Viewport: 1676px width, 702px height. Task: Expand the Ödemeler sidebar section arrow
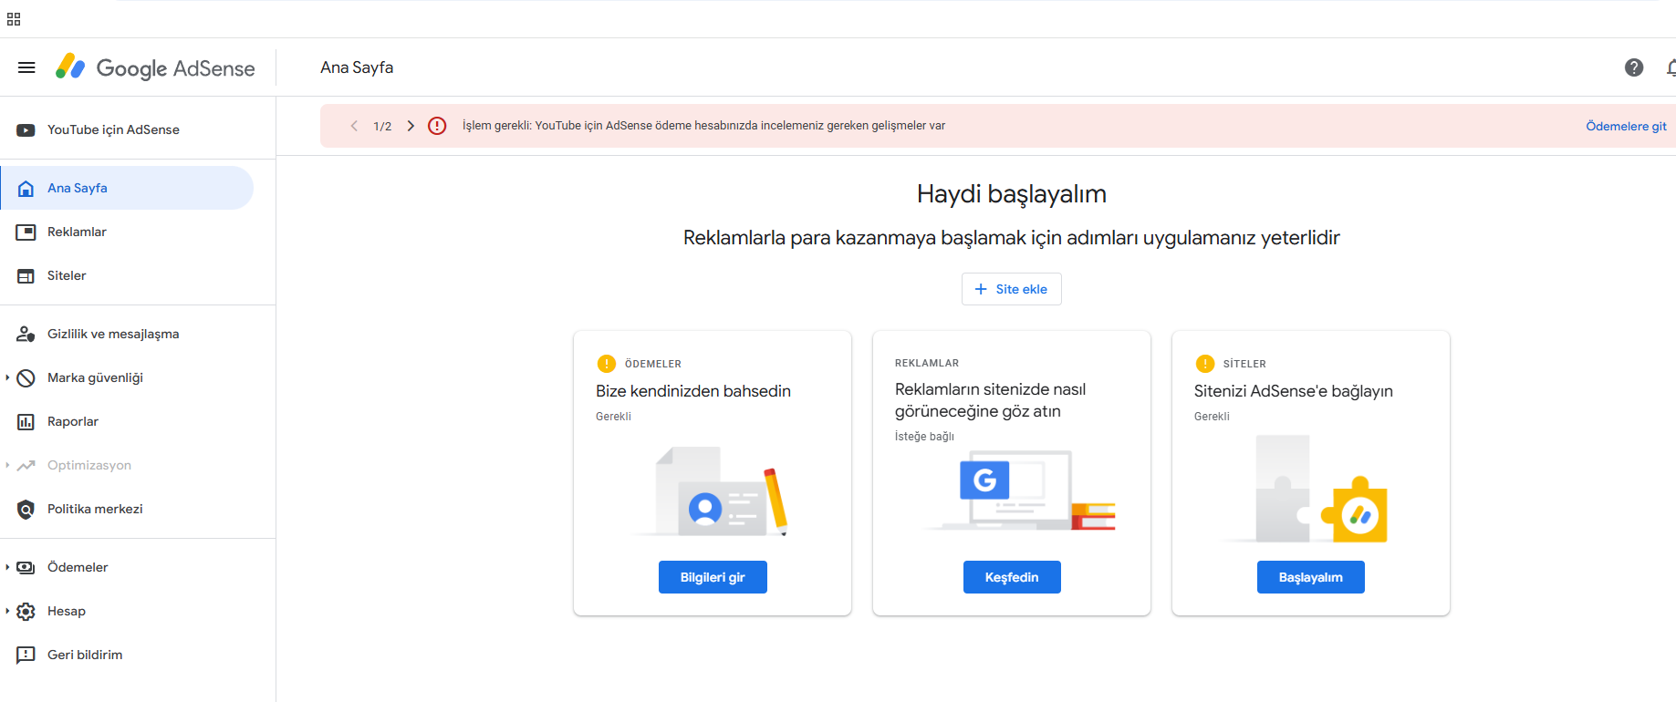tap(7, 567)
